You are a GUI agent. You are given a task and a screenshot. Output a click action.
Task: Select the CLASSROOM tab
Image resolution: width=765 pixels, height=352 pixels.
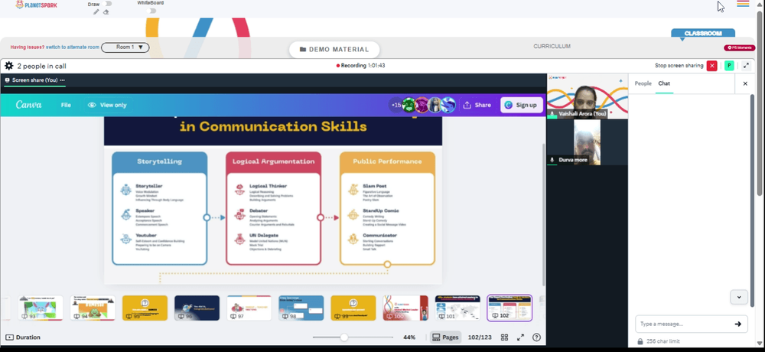coord(702,33)
